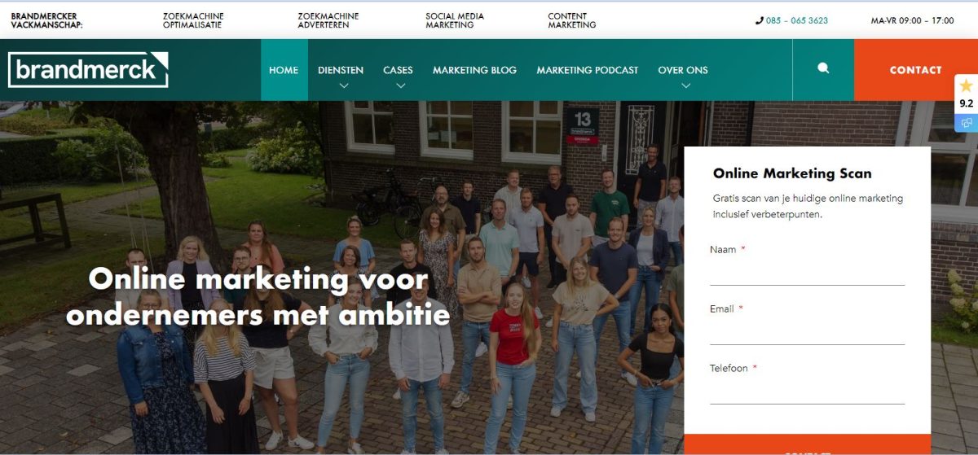The height and width of the screenshot is (455, 978).
Task: Open the Marketing Blog menu item
Action: 474,70
